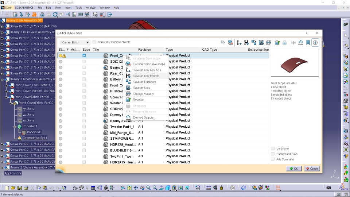Click the Status column filter arrow
Screen dimensions: 350x197
click(68, 50)
